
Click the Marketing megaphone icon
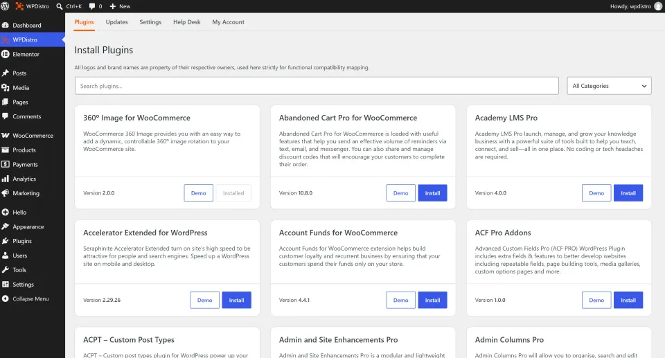6,193
